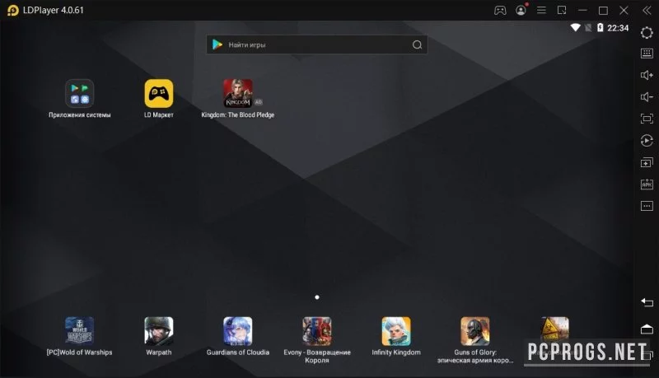Image resolution: width=659 pixels, height=378 pixels.
Task: Click the magnifier search icon
Action: [x=417, y=44]
